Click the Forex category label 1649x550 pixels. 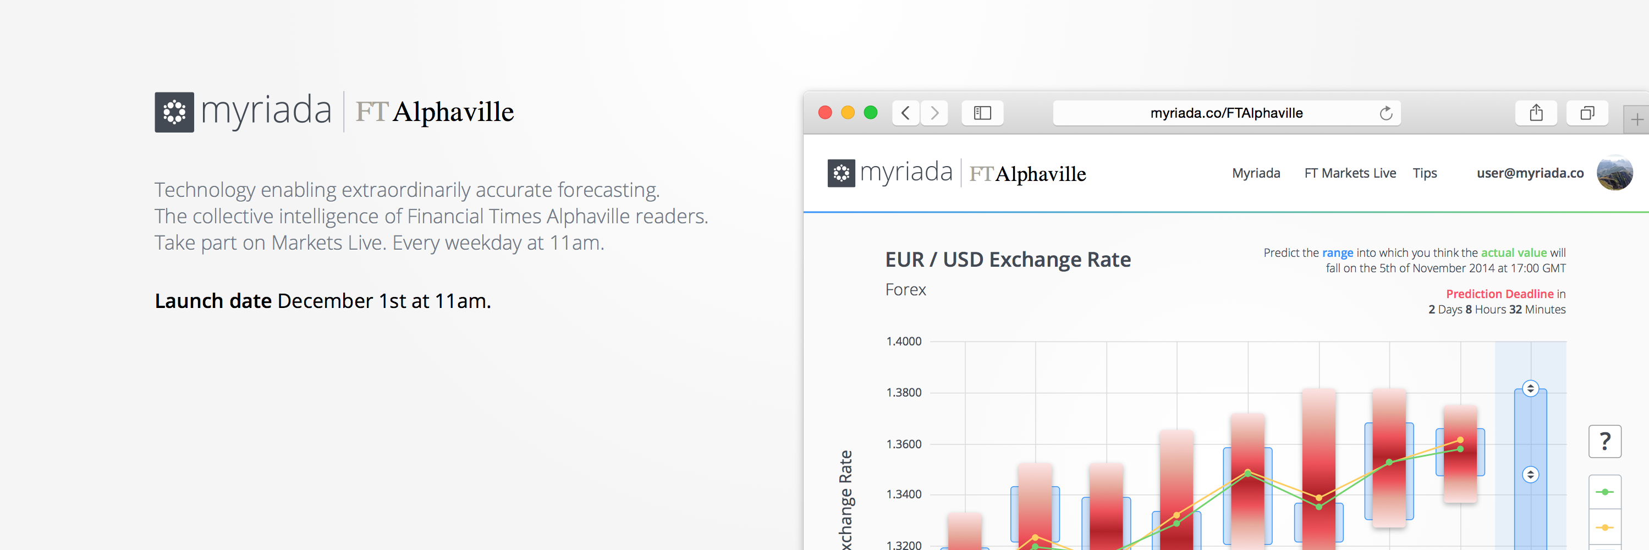[905, 289]
